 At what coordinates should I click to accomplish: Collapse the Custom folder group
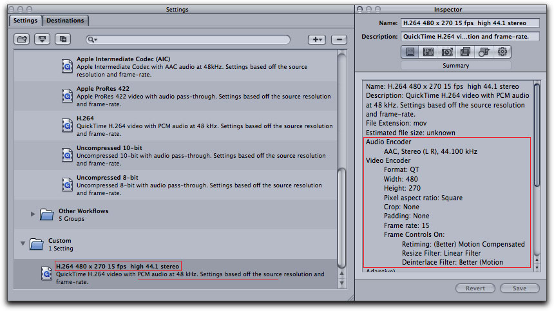(x=23, y=244)
